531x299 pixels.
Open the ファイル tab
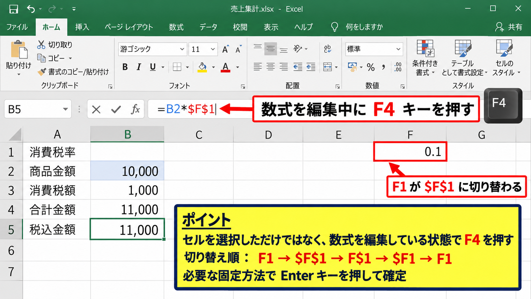tap(17, 27)
